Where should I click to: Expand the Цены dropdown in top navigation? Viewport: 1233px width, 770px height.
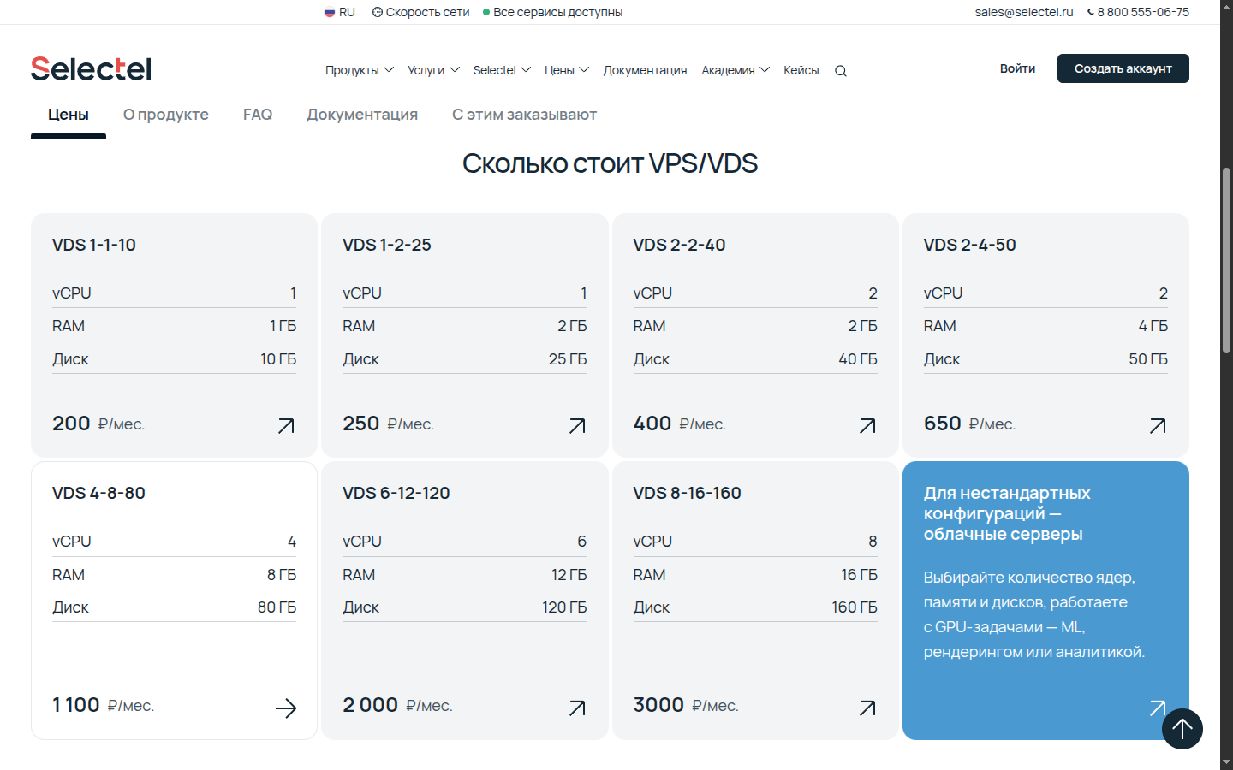pos(567,70)
